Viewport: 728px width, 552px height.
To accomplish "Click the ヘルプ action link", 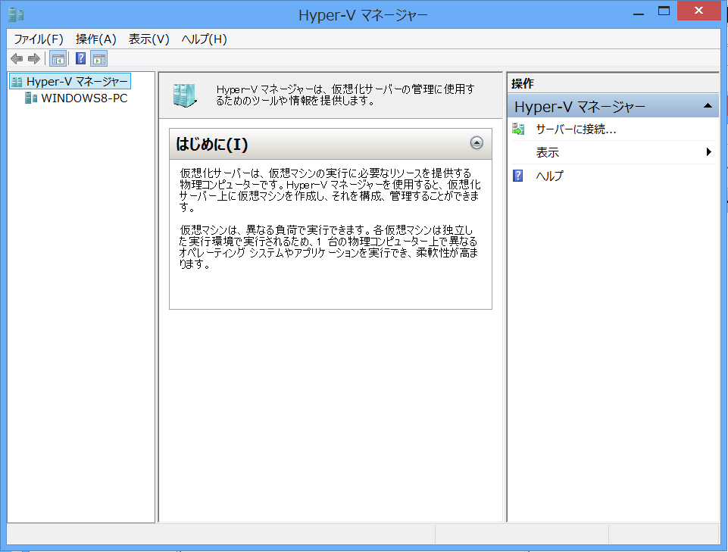I will pyautogui.click(x=550, y=176).
